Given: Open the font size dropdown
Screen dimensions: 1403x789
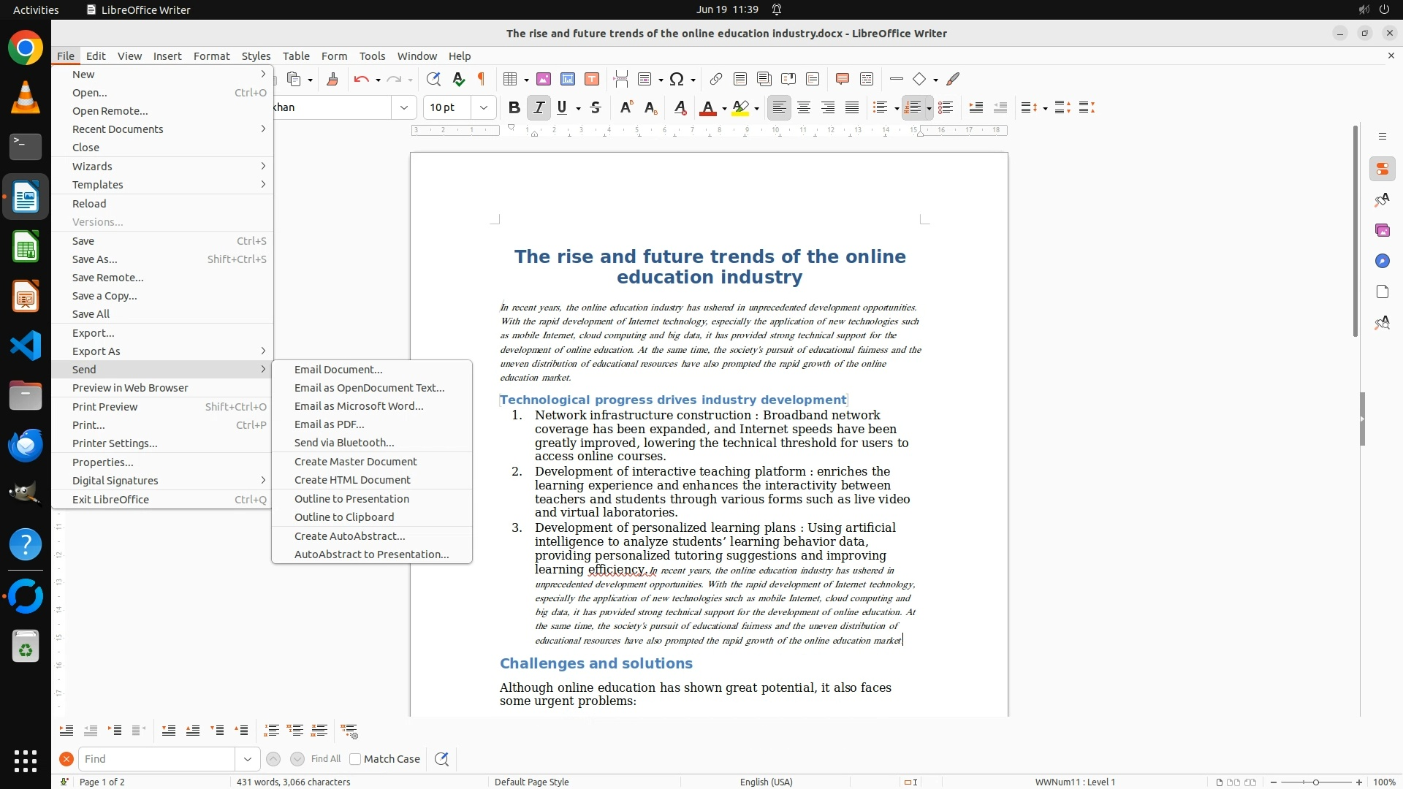Looking at the screenshot, I should click(x=483, y=107).
